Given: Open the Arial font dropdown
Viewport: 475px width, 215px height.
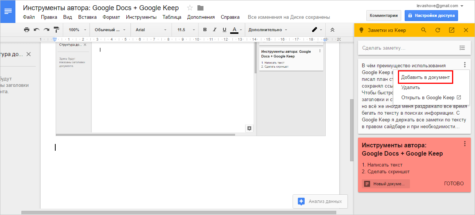Looking at the screenshot, I should click(151, 30).
